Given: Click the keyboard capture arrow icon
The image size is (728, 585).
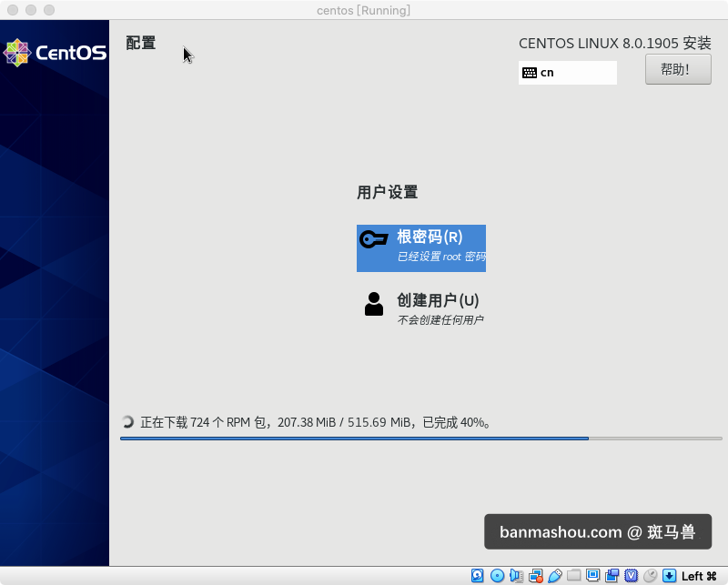Looking at the screenshot, I should [x=669, y=576].
